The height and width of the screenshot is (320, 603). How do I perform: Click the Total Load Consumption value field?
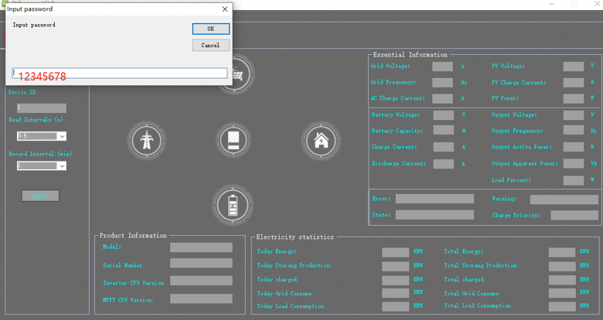(562, 306)
